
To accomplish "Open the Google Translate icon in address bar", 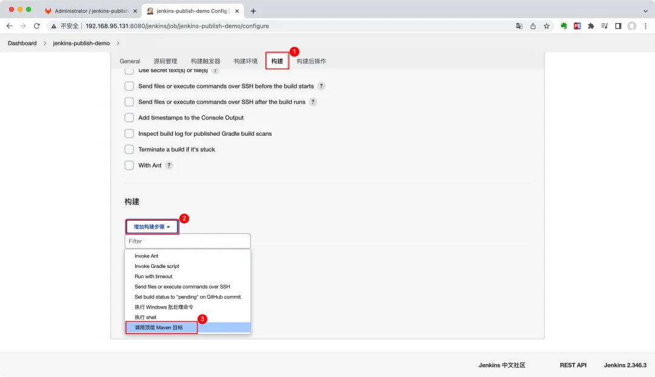I will [519, 26].
